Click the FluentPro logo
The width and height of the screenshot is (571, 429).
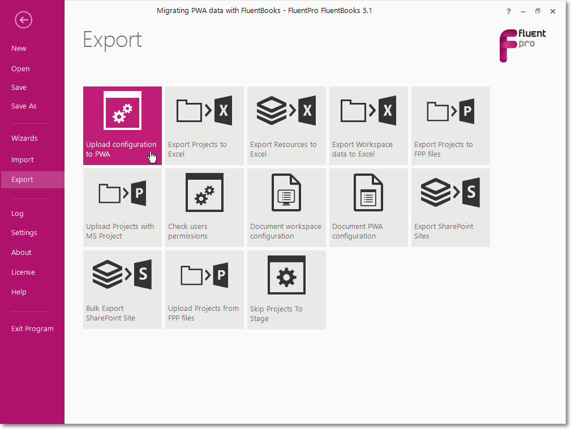522,45
